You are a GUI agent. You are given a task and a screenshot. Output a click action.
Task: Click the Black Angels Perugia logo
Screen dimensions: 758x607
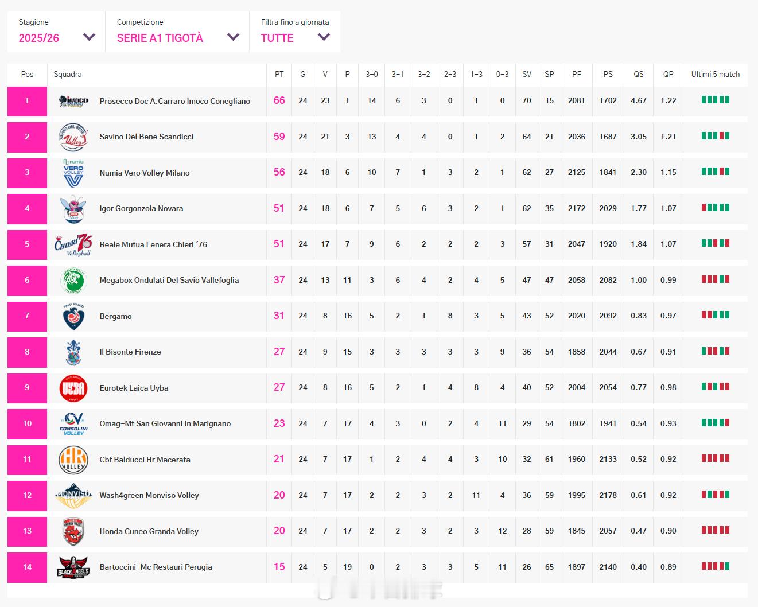pos(73,567)
